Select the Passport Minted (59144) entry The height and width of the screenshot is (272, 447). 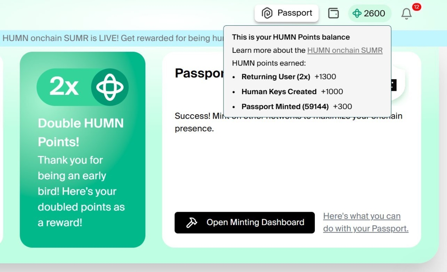pos(296,106)
